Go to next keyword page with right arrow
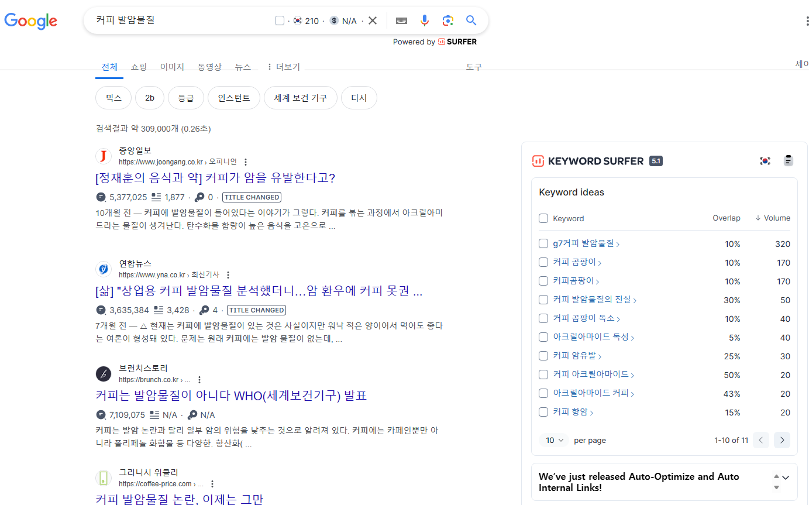 (782, 439)
